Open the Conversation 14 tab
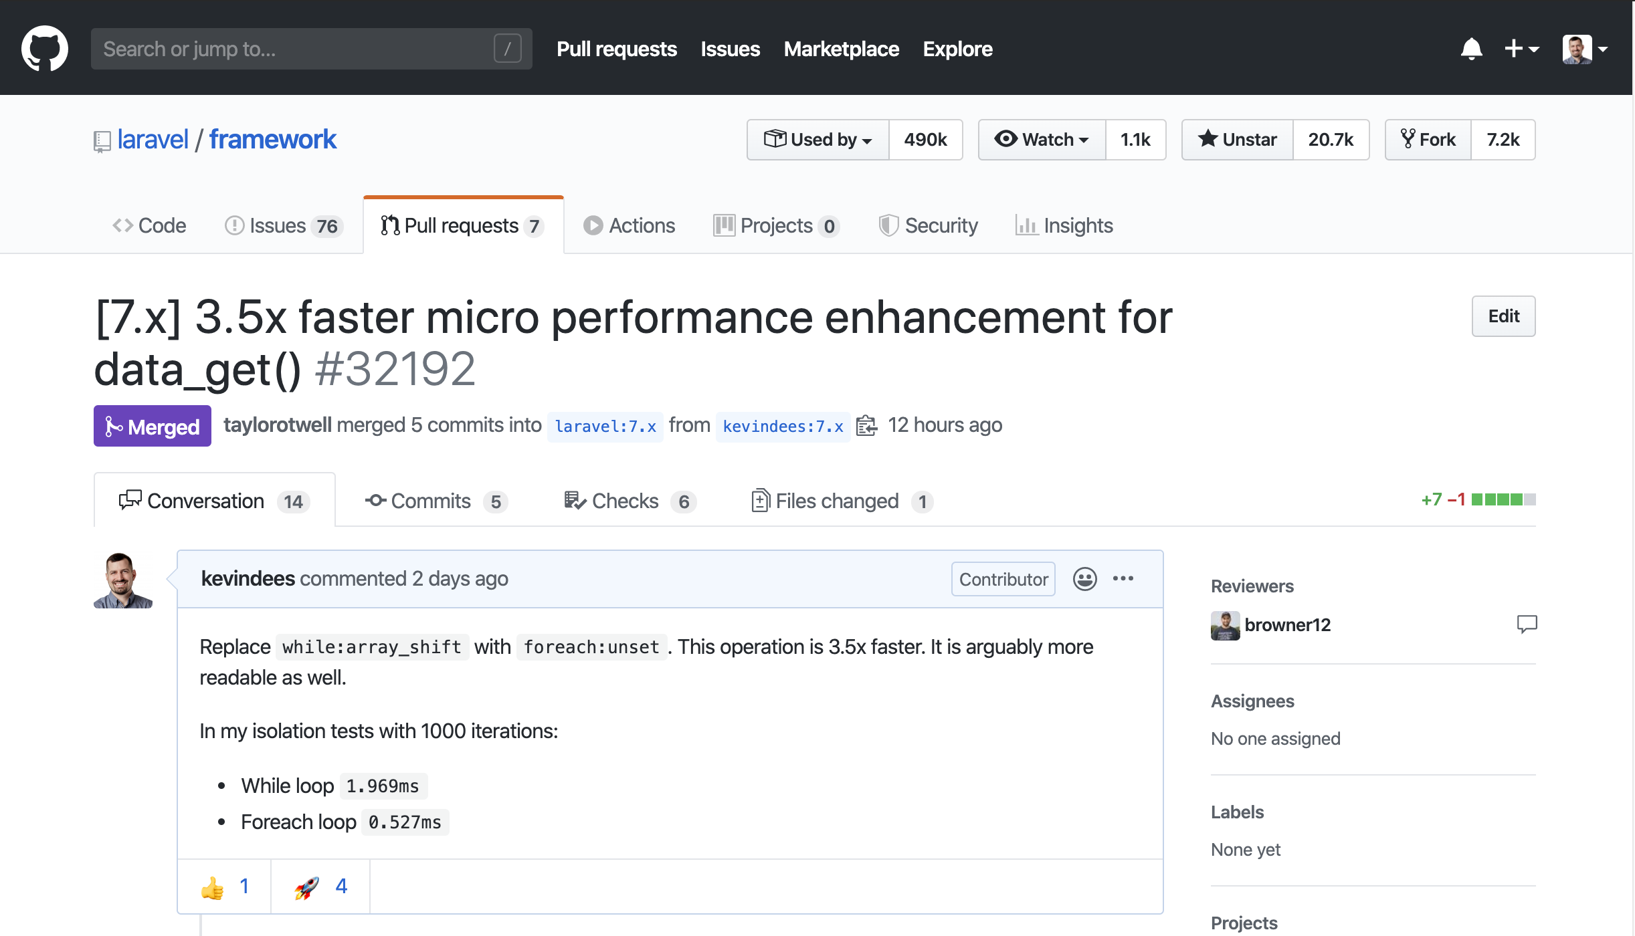The height and width of the screenshot is (936, 1635). coord(214,501)
